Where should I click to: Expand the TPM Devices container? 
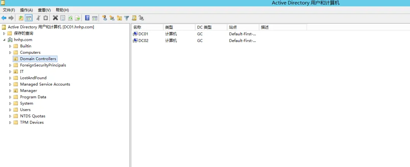click(x=10, y=122)
